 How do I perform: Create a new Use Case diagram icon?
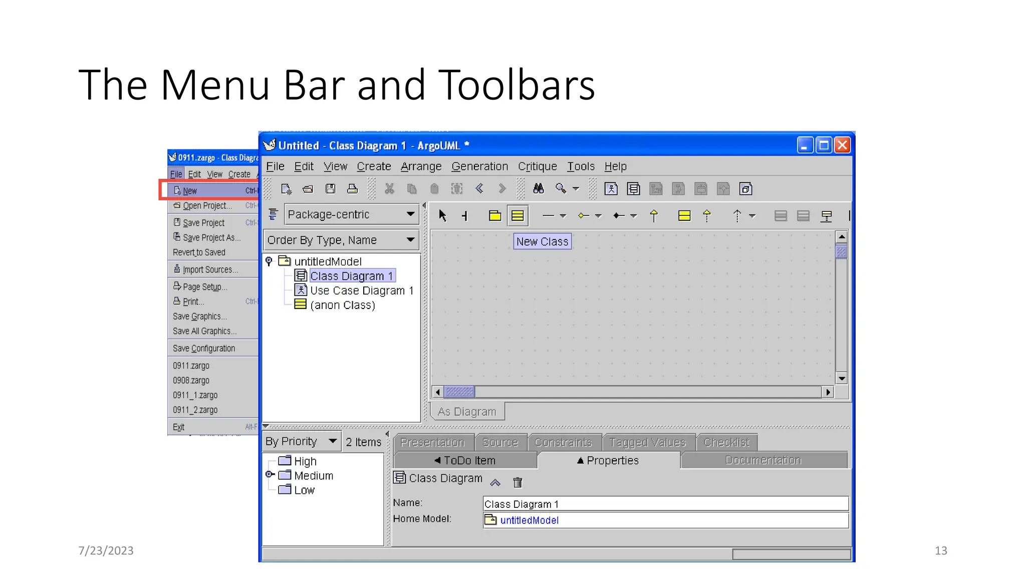[611, 189]
